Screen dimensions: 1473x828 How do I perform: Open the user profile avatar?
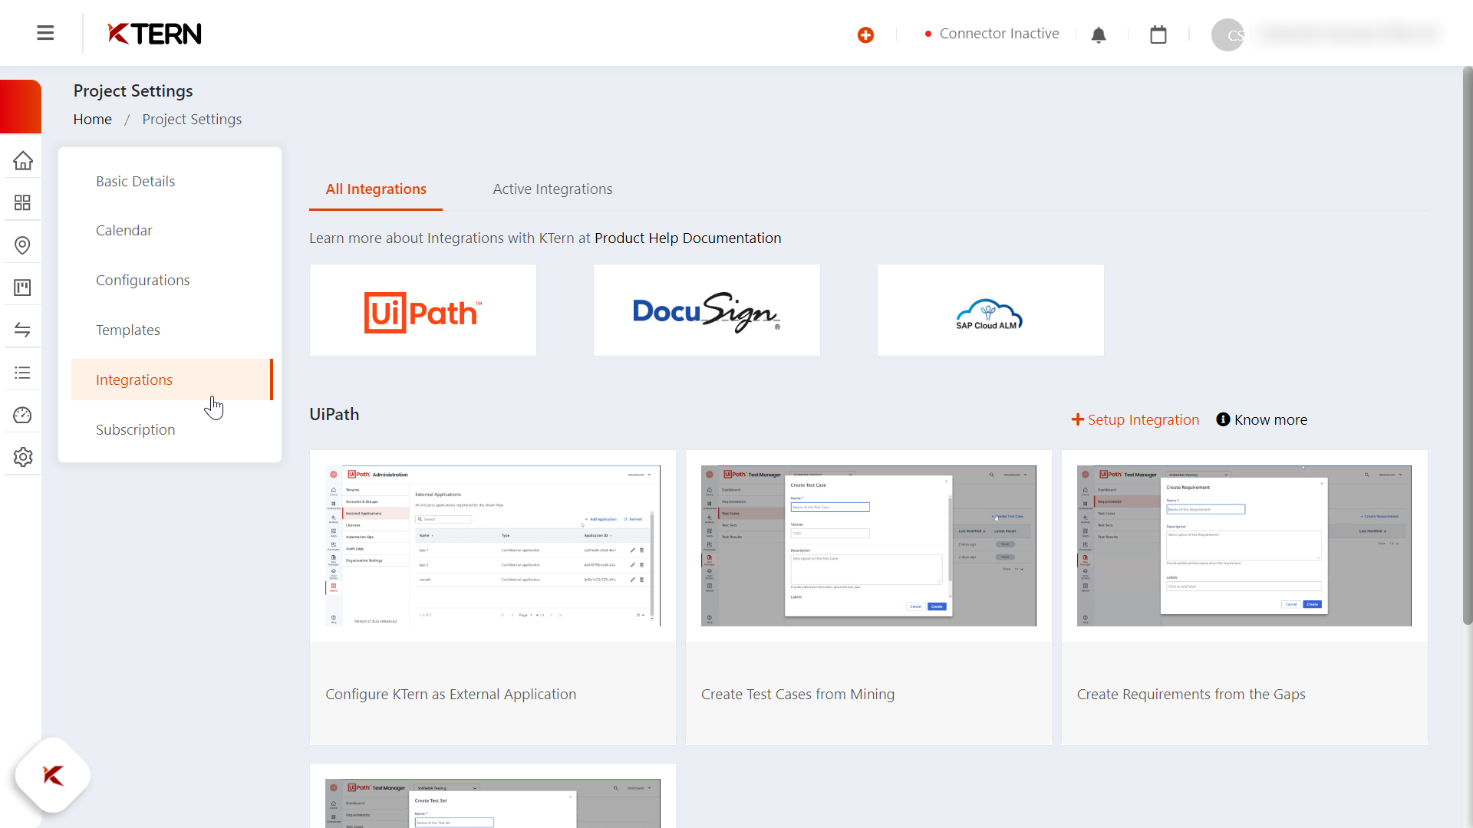[1227, 34]
